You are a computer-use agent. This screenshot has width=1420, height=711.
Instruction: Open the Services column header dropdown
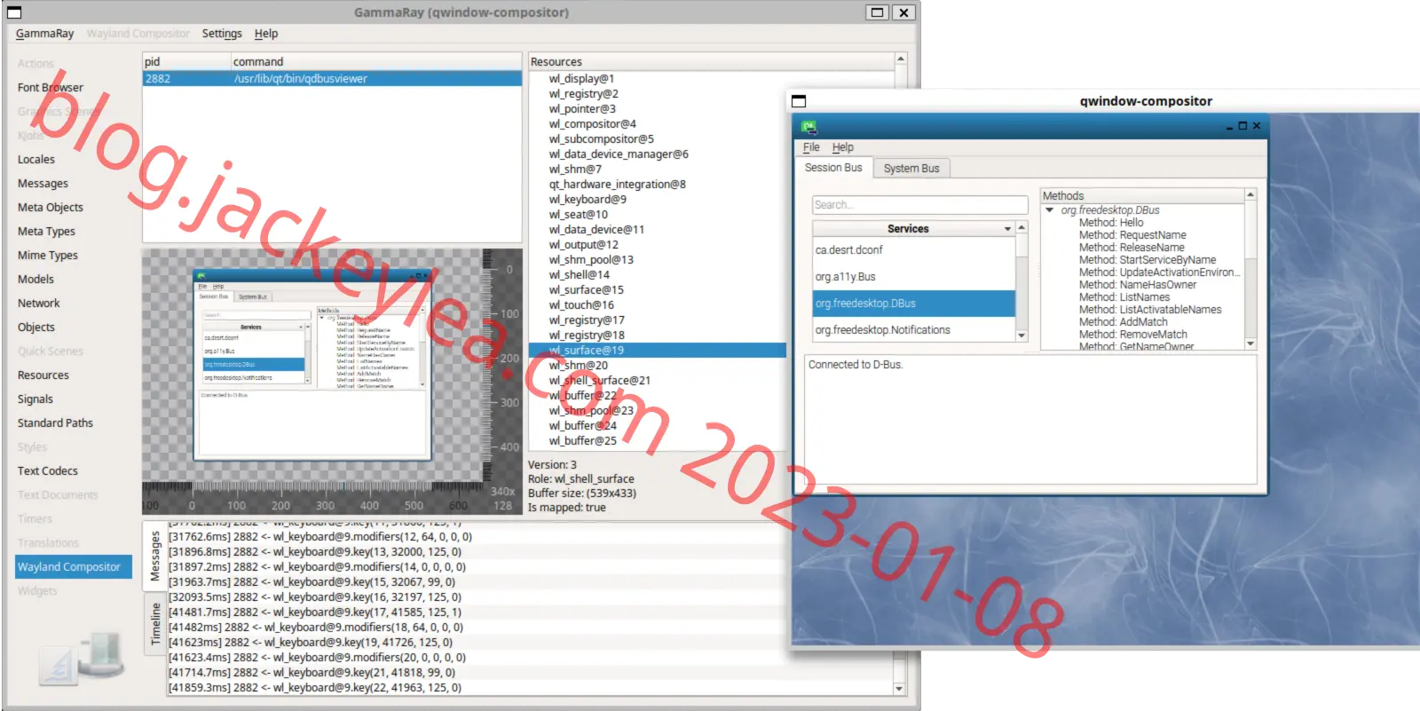1007,229
